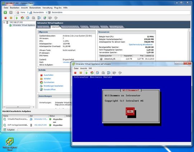Viewport: 194px width, 152px height.
Task: Click floppy connect icon in console window toolbar
Action: 114,73
